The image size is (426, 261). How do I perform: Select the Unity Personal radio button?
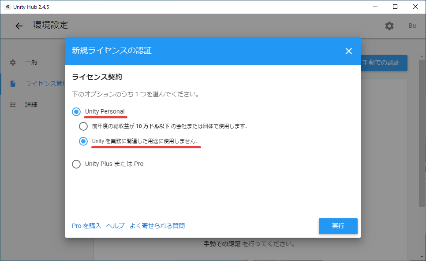tap(75, 111)
